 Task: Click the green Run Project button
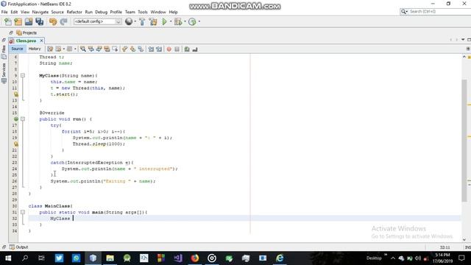pos(164,21)
